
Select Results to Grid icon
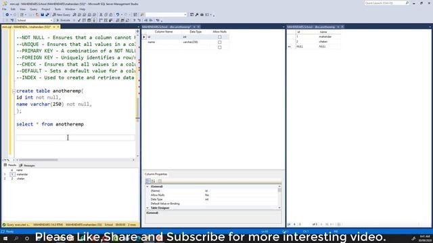click(122, 20)
